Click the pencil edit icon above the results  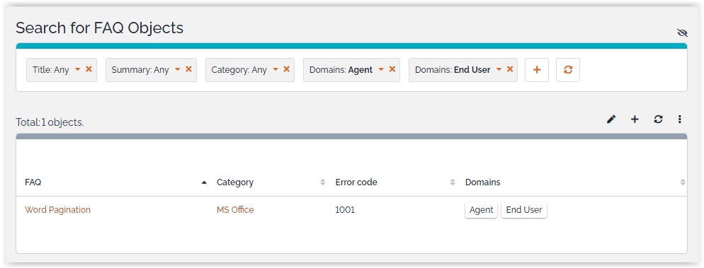[x=611, y=120]
